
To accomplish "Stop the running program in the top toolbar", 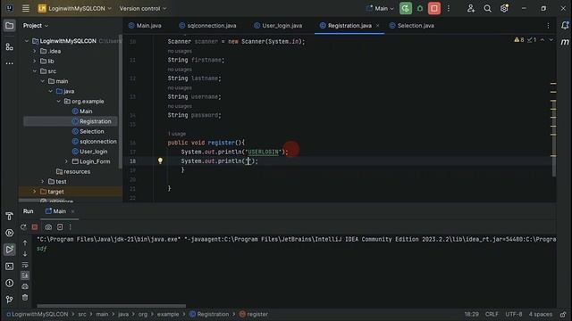I will point(434,8).
